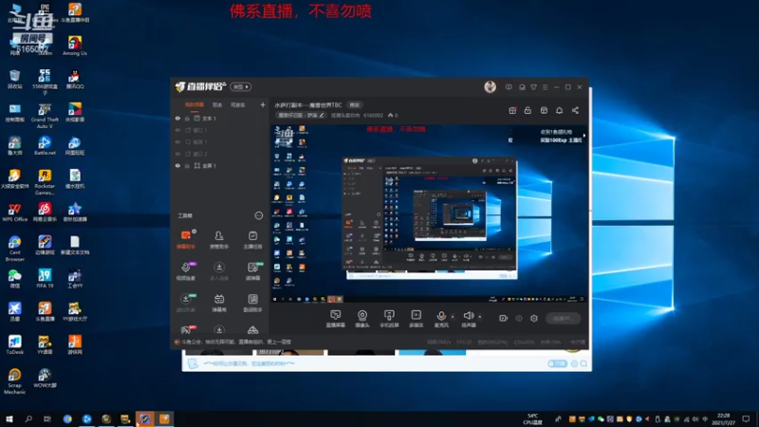Image resolution: width=759 pixels, height=427 pixels.
Task: Click the live status button in the bottom toolbar
Action: [563, 318]
